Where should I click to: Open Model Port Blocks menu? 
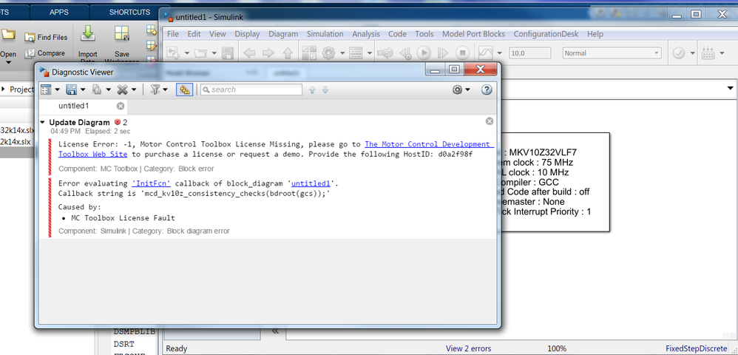click(x=473, y=34)
